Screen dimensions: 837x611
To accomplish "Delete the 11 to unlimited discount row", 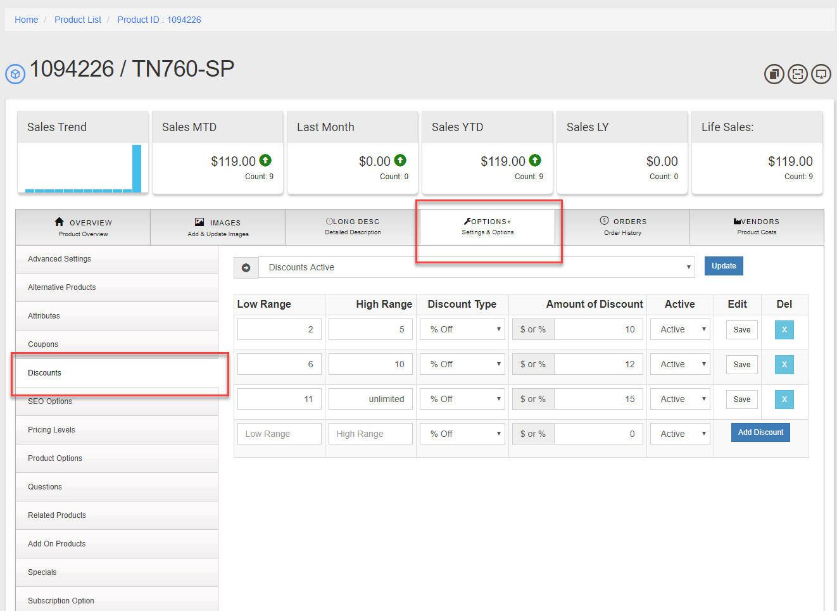I will coord(784,399).
